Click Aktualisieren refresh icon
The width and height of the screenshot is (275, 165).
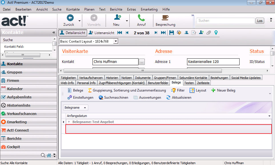pos(168,98)
